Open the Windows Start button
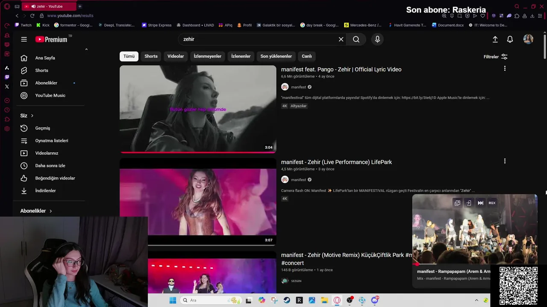Image resolution: width=547 pixels, height=307 pixels. coord(173,300)
